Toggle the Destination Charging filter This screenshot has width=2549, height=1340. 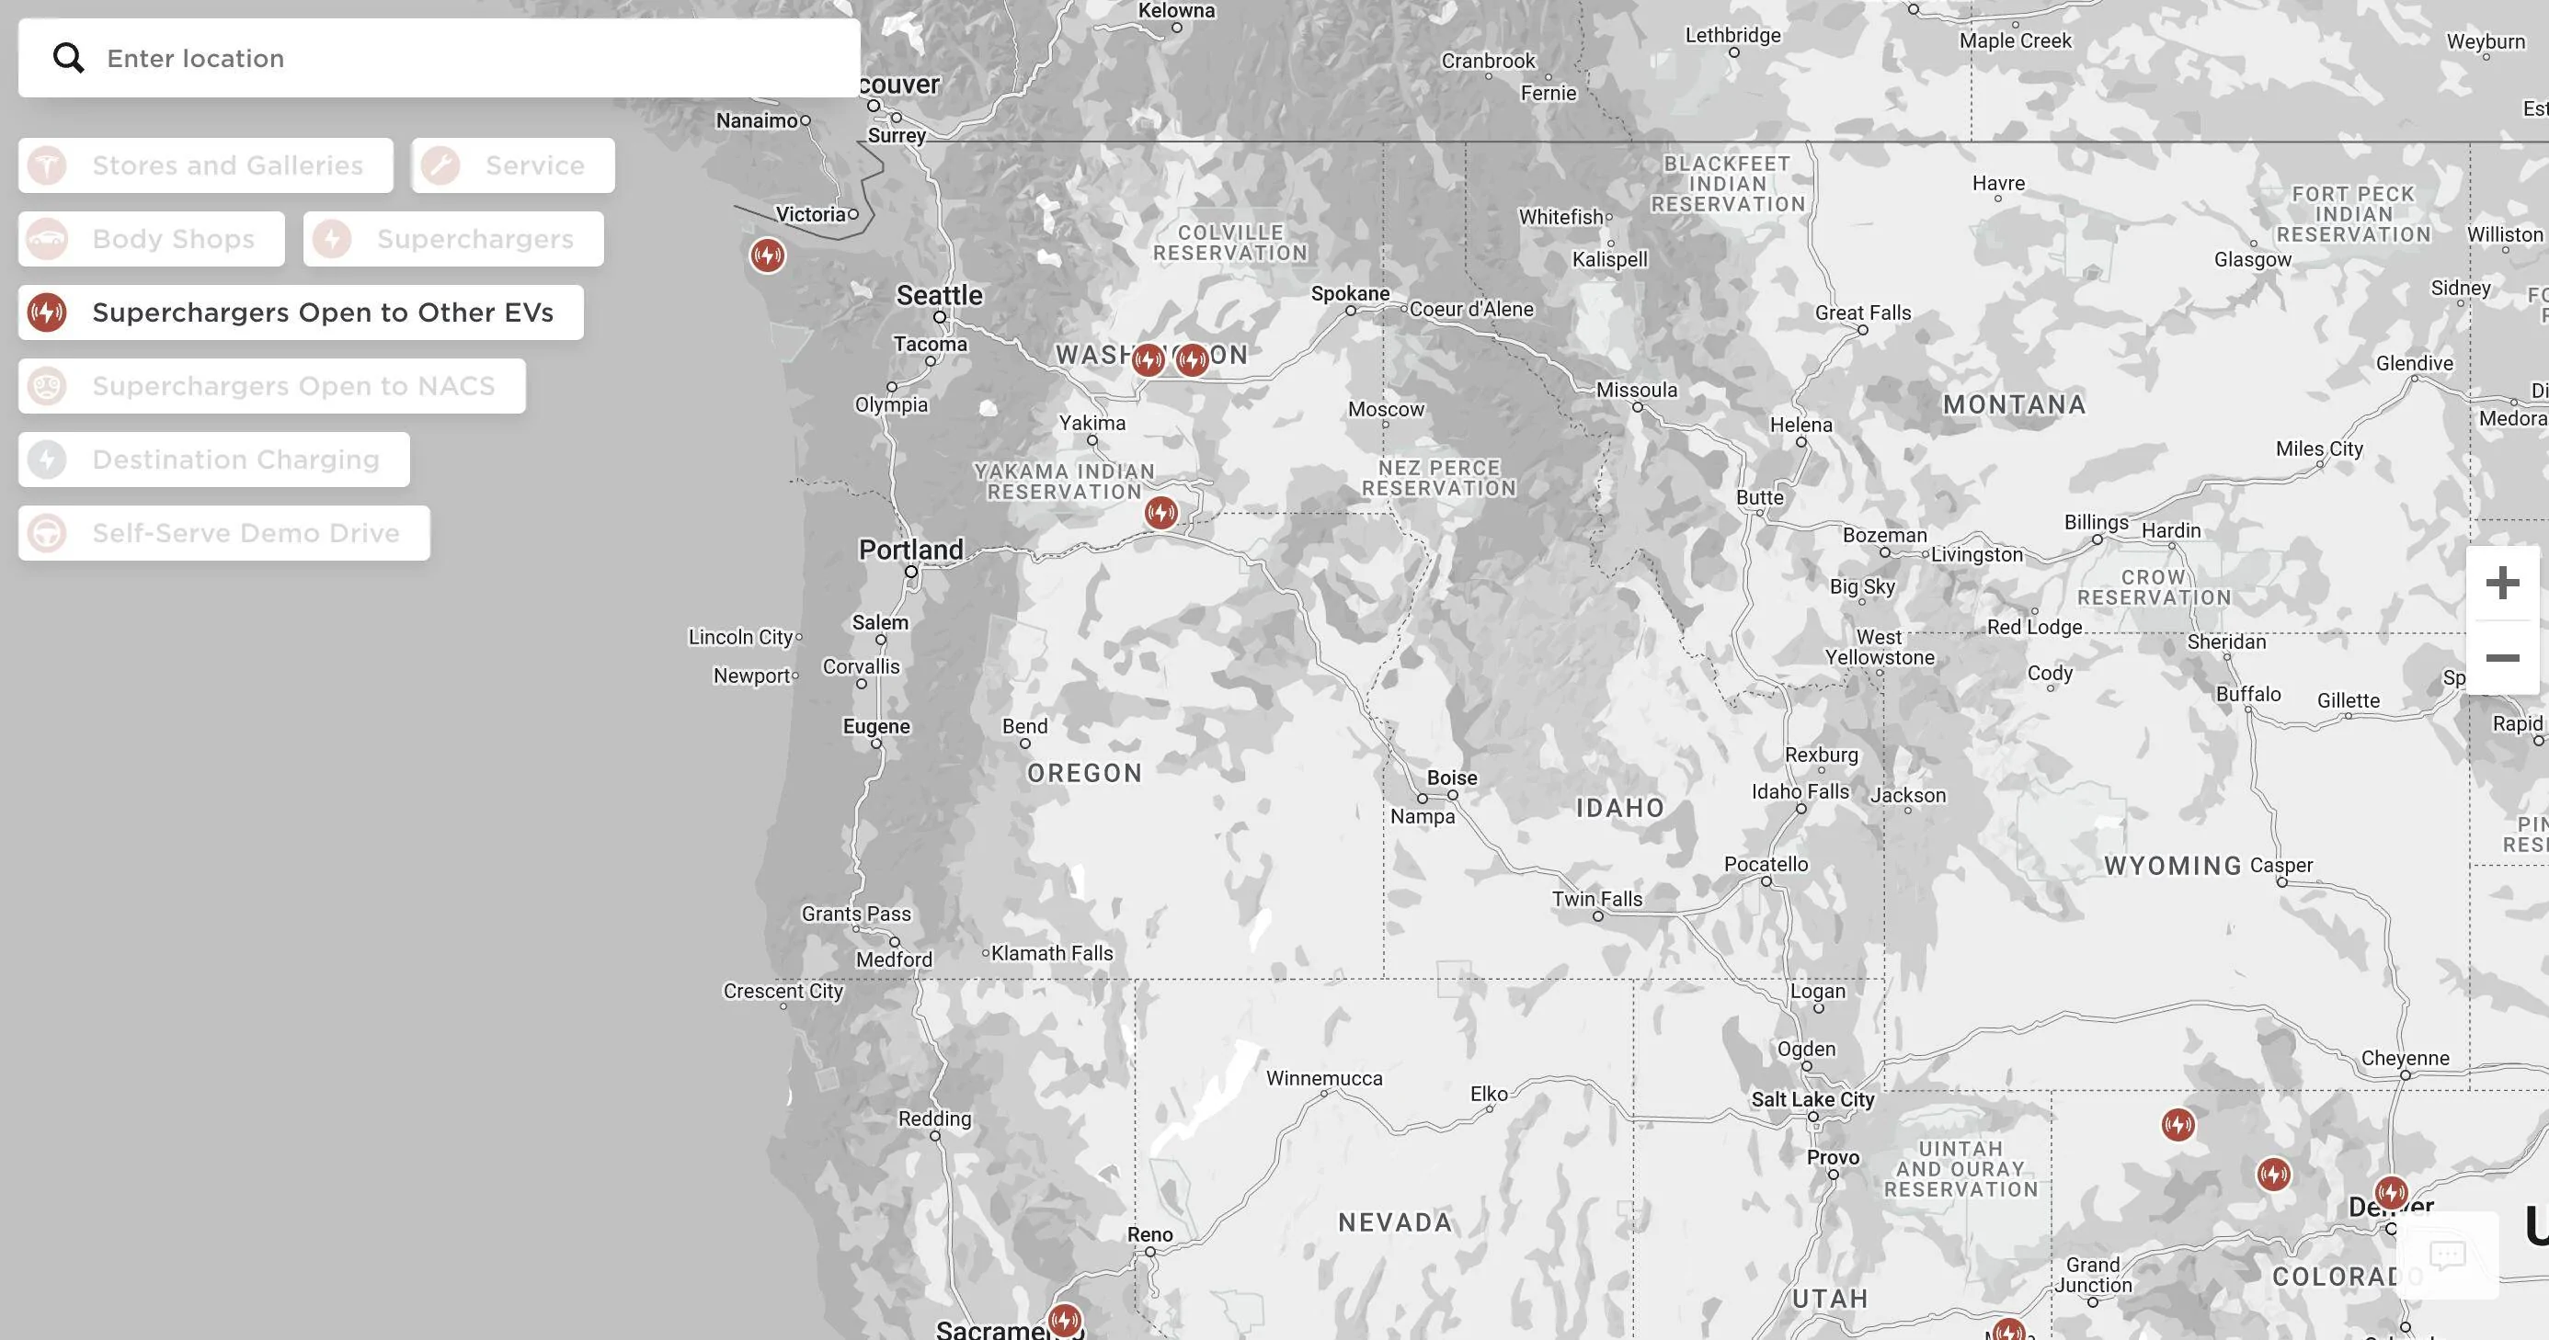pyautogui.click(x=213, y=459)
